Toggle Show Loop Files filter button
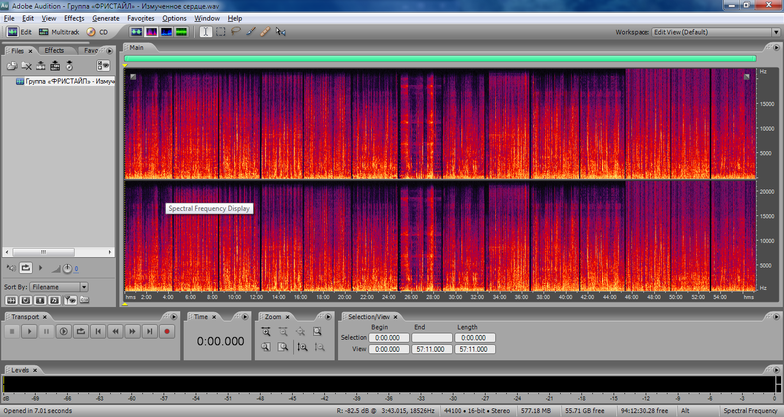Screen dimensions: 784x417 pyautogui.click(x=26, y=300)
